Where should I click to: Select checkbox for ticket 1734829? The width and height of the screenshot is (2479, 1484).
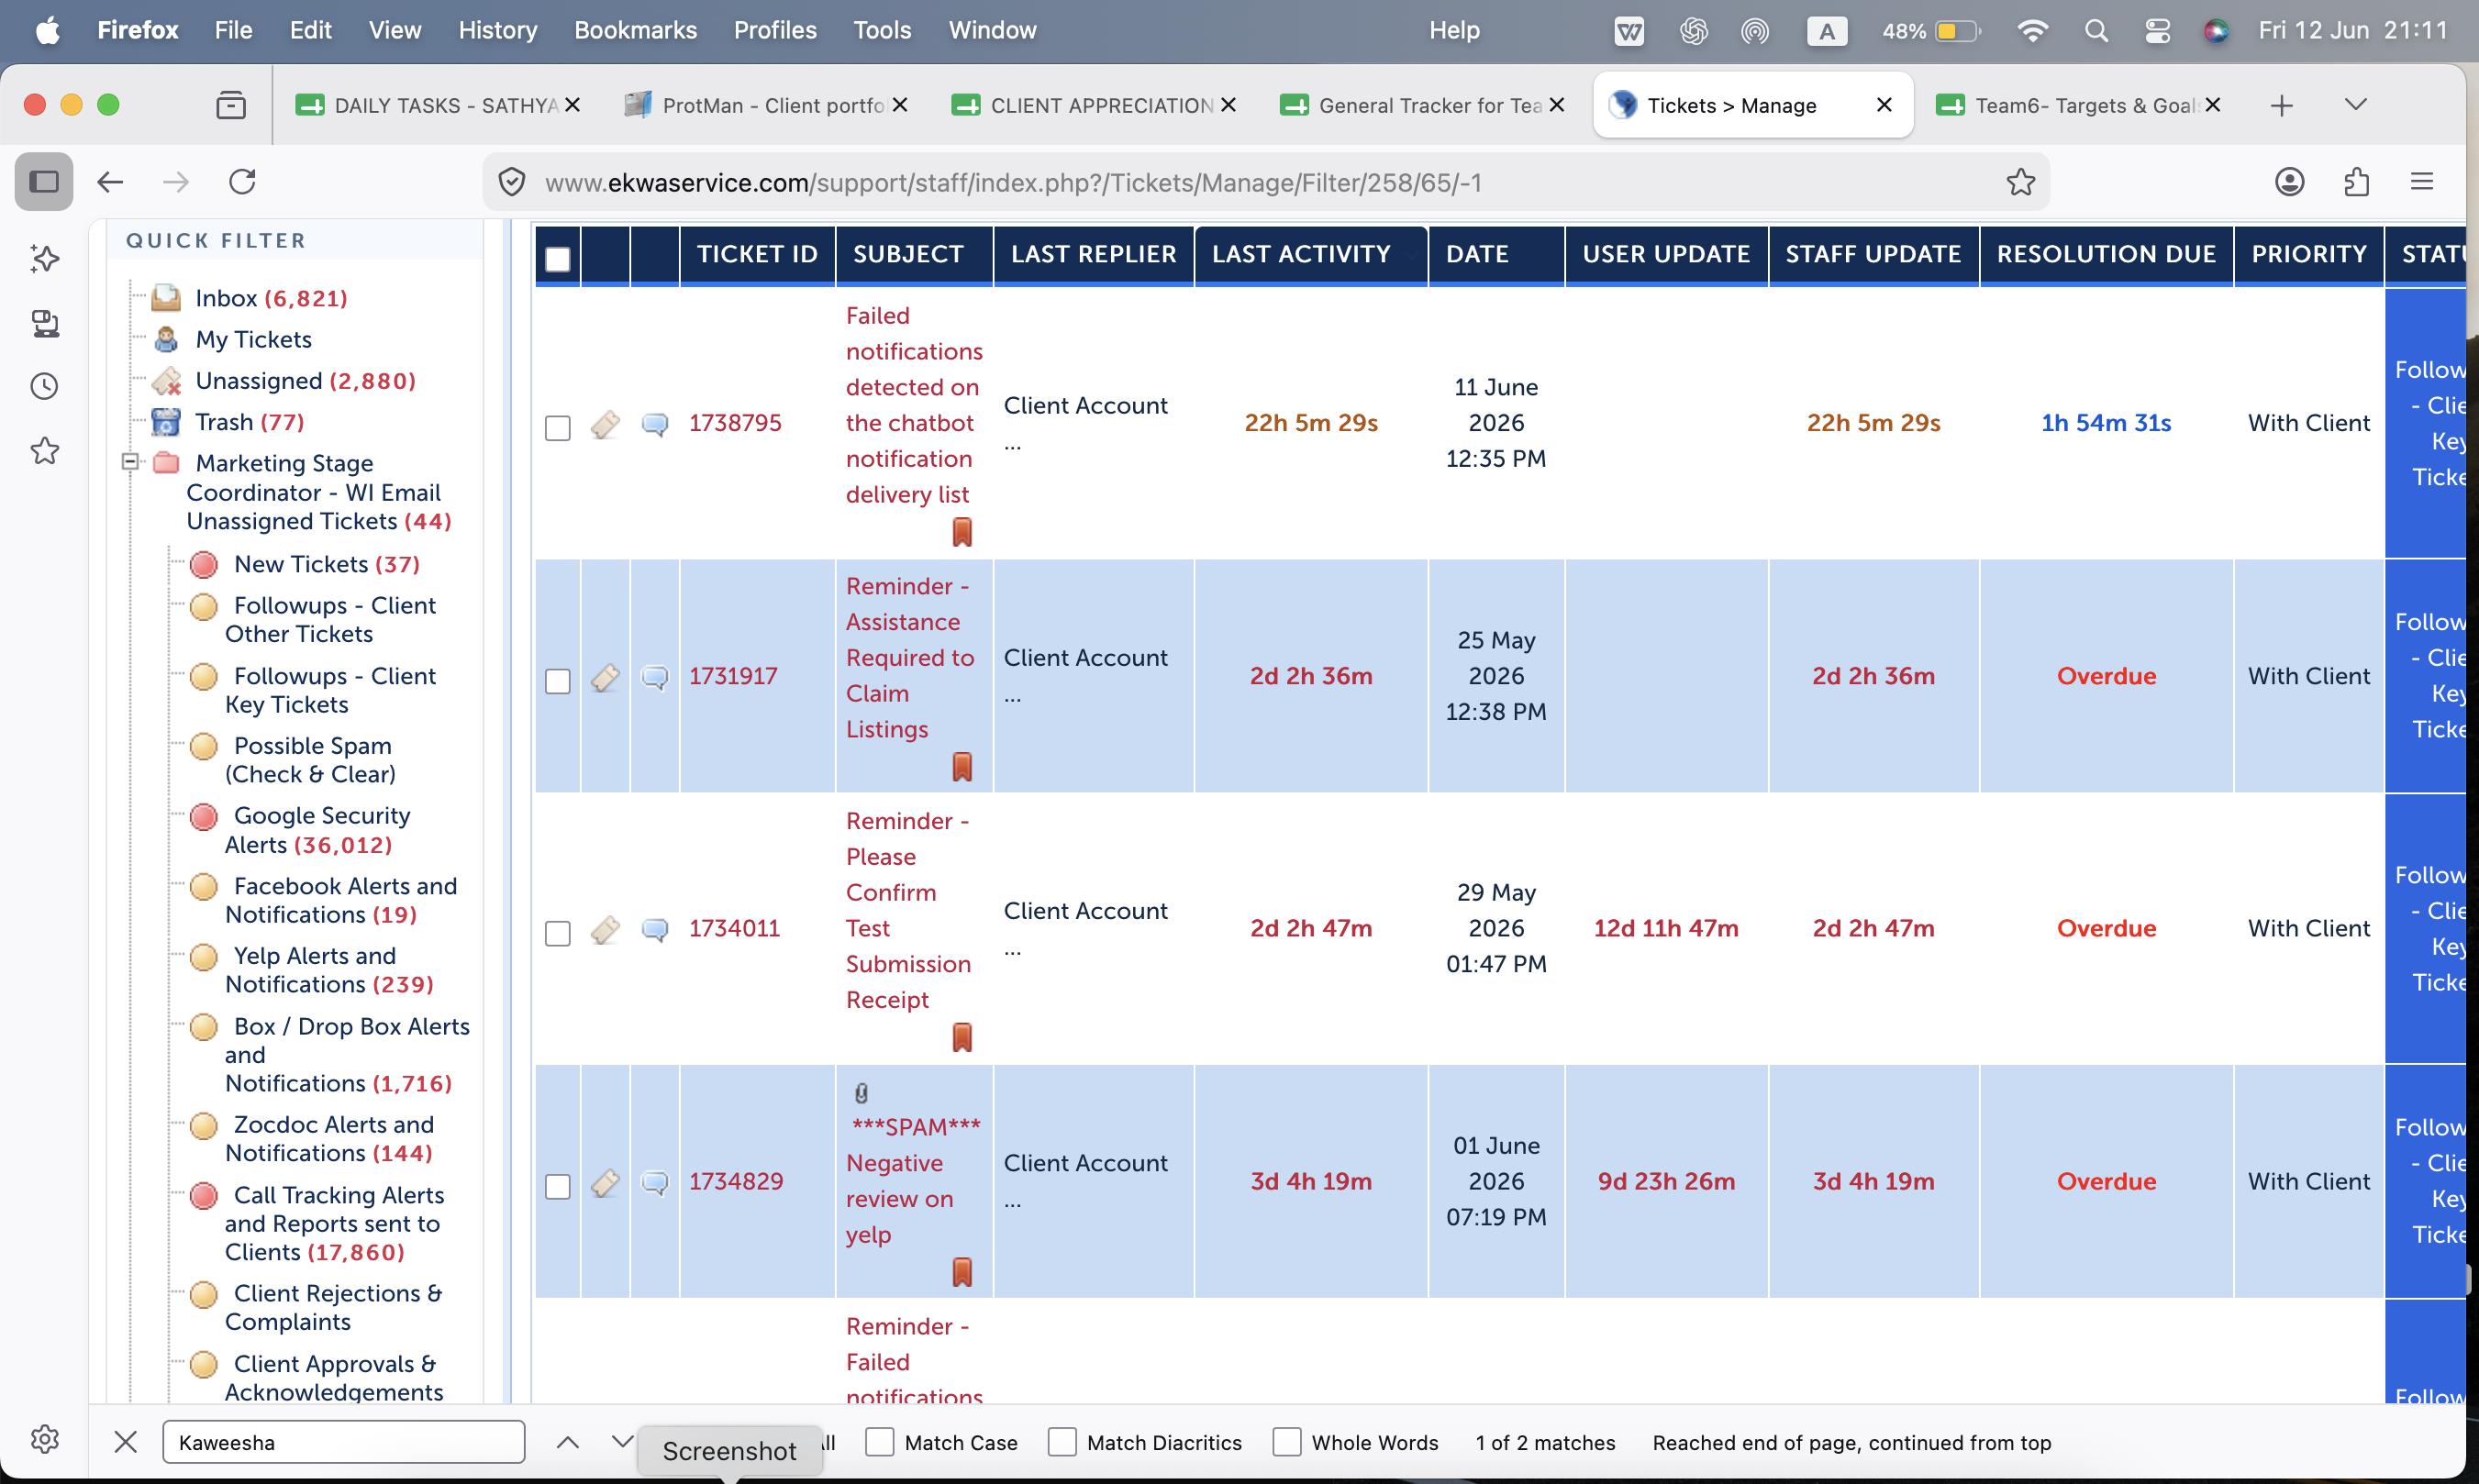[558, 1186]
